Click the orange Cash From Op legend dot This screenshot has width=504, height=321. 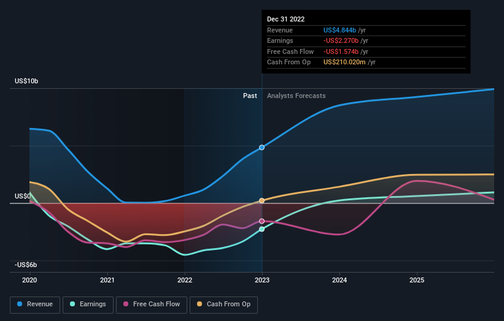[x=200, y=304]
